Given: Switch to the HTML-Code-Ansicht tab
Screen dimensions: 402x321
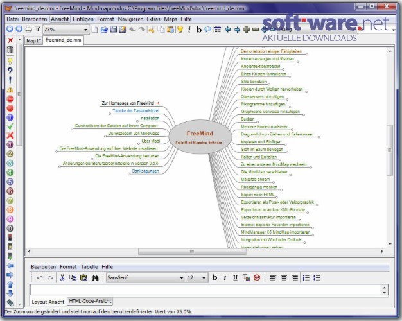Looking at the screenshot, I should [90, 301].
